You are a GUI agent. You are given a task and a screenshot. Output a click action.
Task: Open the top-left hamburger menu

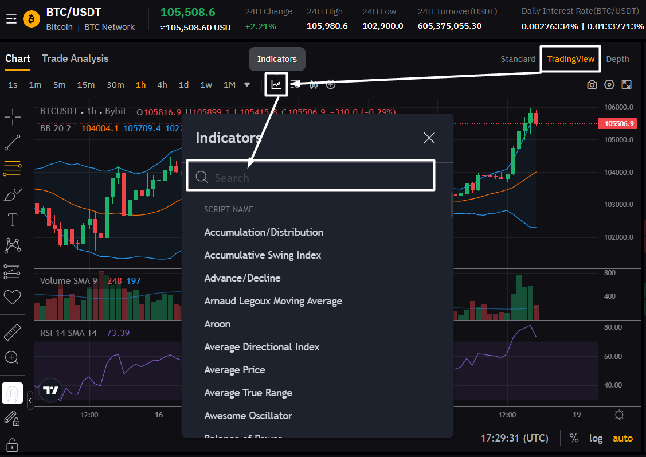pos(11,19)
